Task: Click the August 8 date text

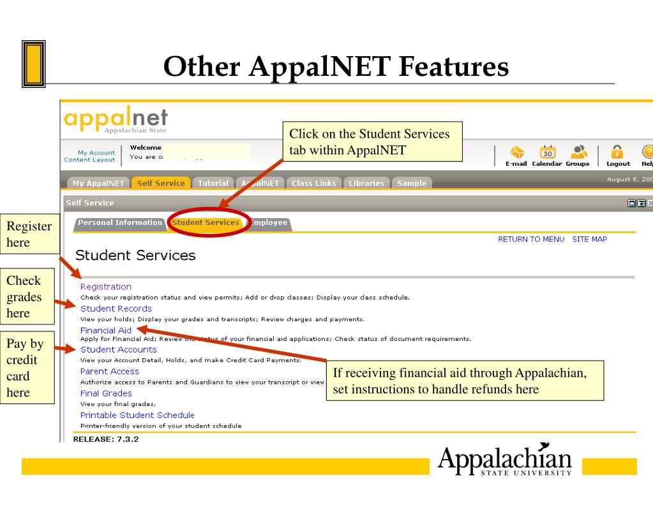Action: pyautogui.click(x=629, y=179)
